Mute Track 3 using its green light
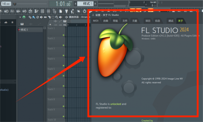Viewport: 203px width, 122px height. 63,56
